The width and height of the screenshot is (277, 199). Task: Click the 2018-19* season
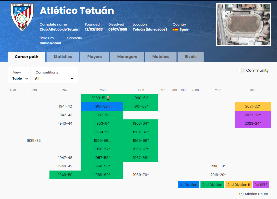[218, 166]
